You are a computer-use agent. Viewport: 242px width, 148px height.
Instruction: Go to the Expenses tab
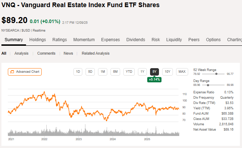[110, 40]
